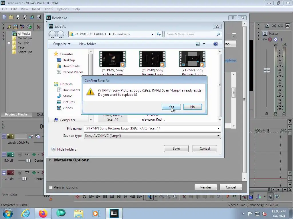Open the Edit menu

click(14, 9)
